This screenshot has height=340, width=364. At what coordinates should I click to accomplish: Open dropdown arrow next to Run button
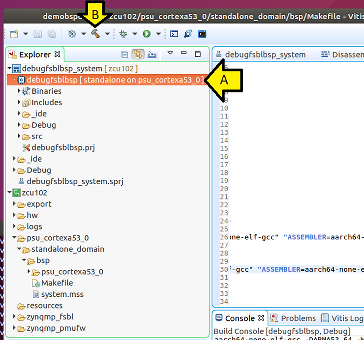[158, 34]
